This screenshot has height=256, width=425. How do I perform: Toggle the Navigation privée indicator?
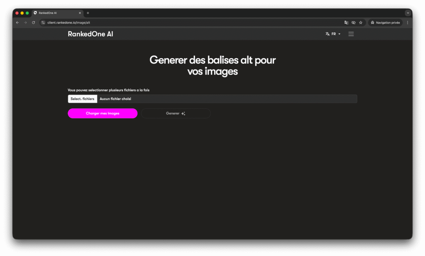click(385, 22)
